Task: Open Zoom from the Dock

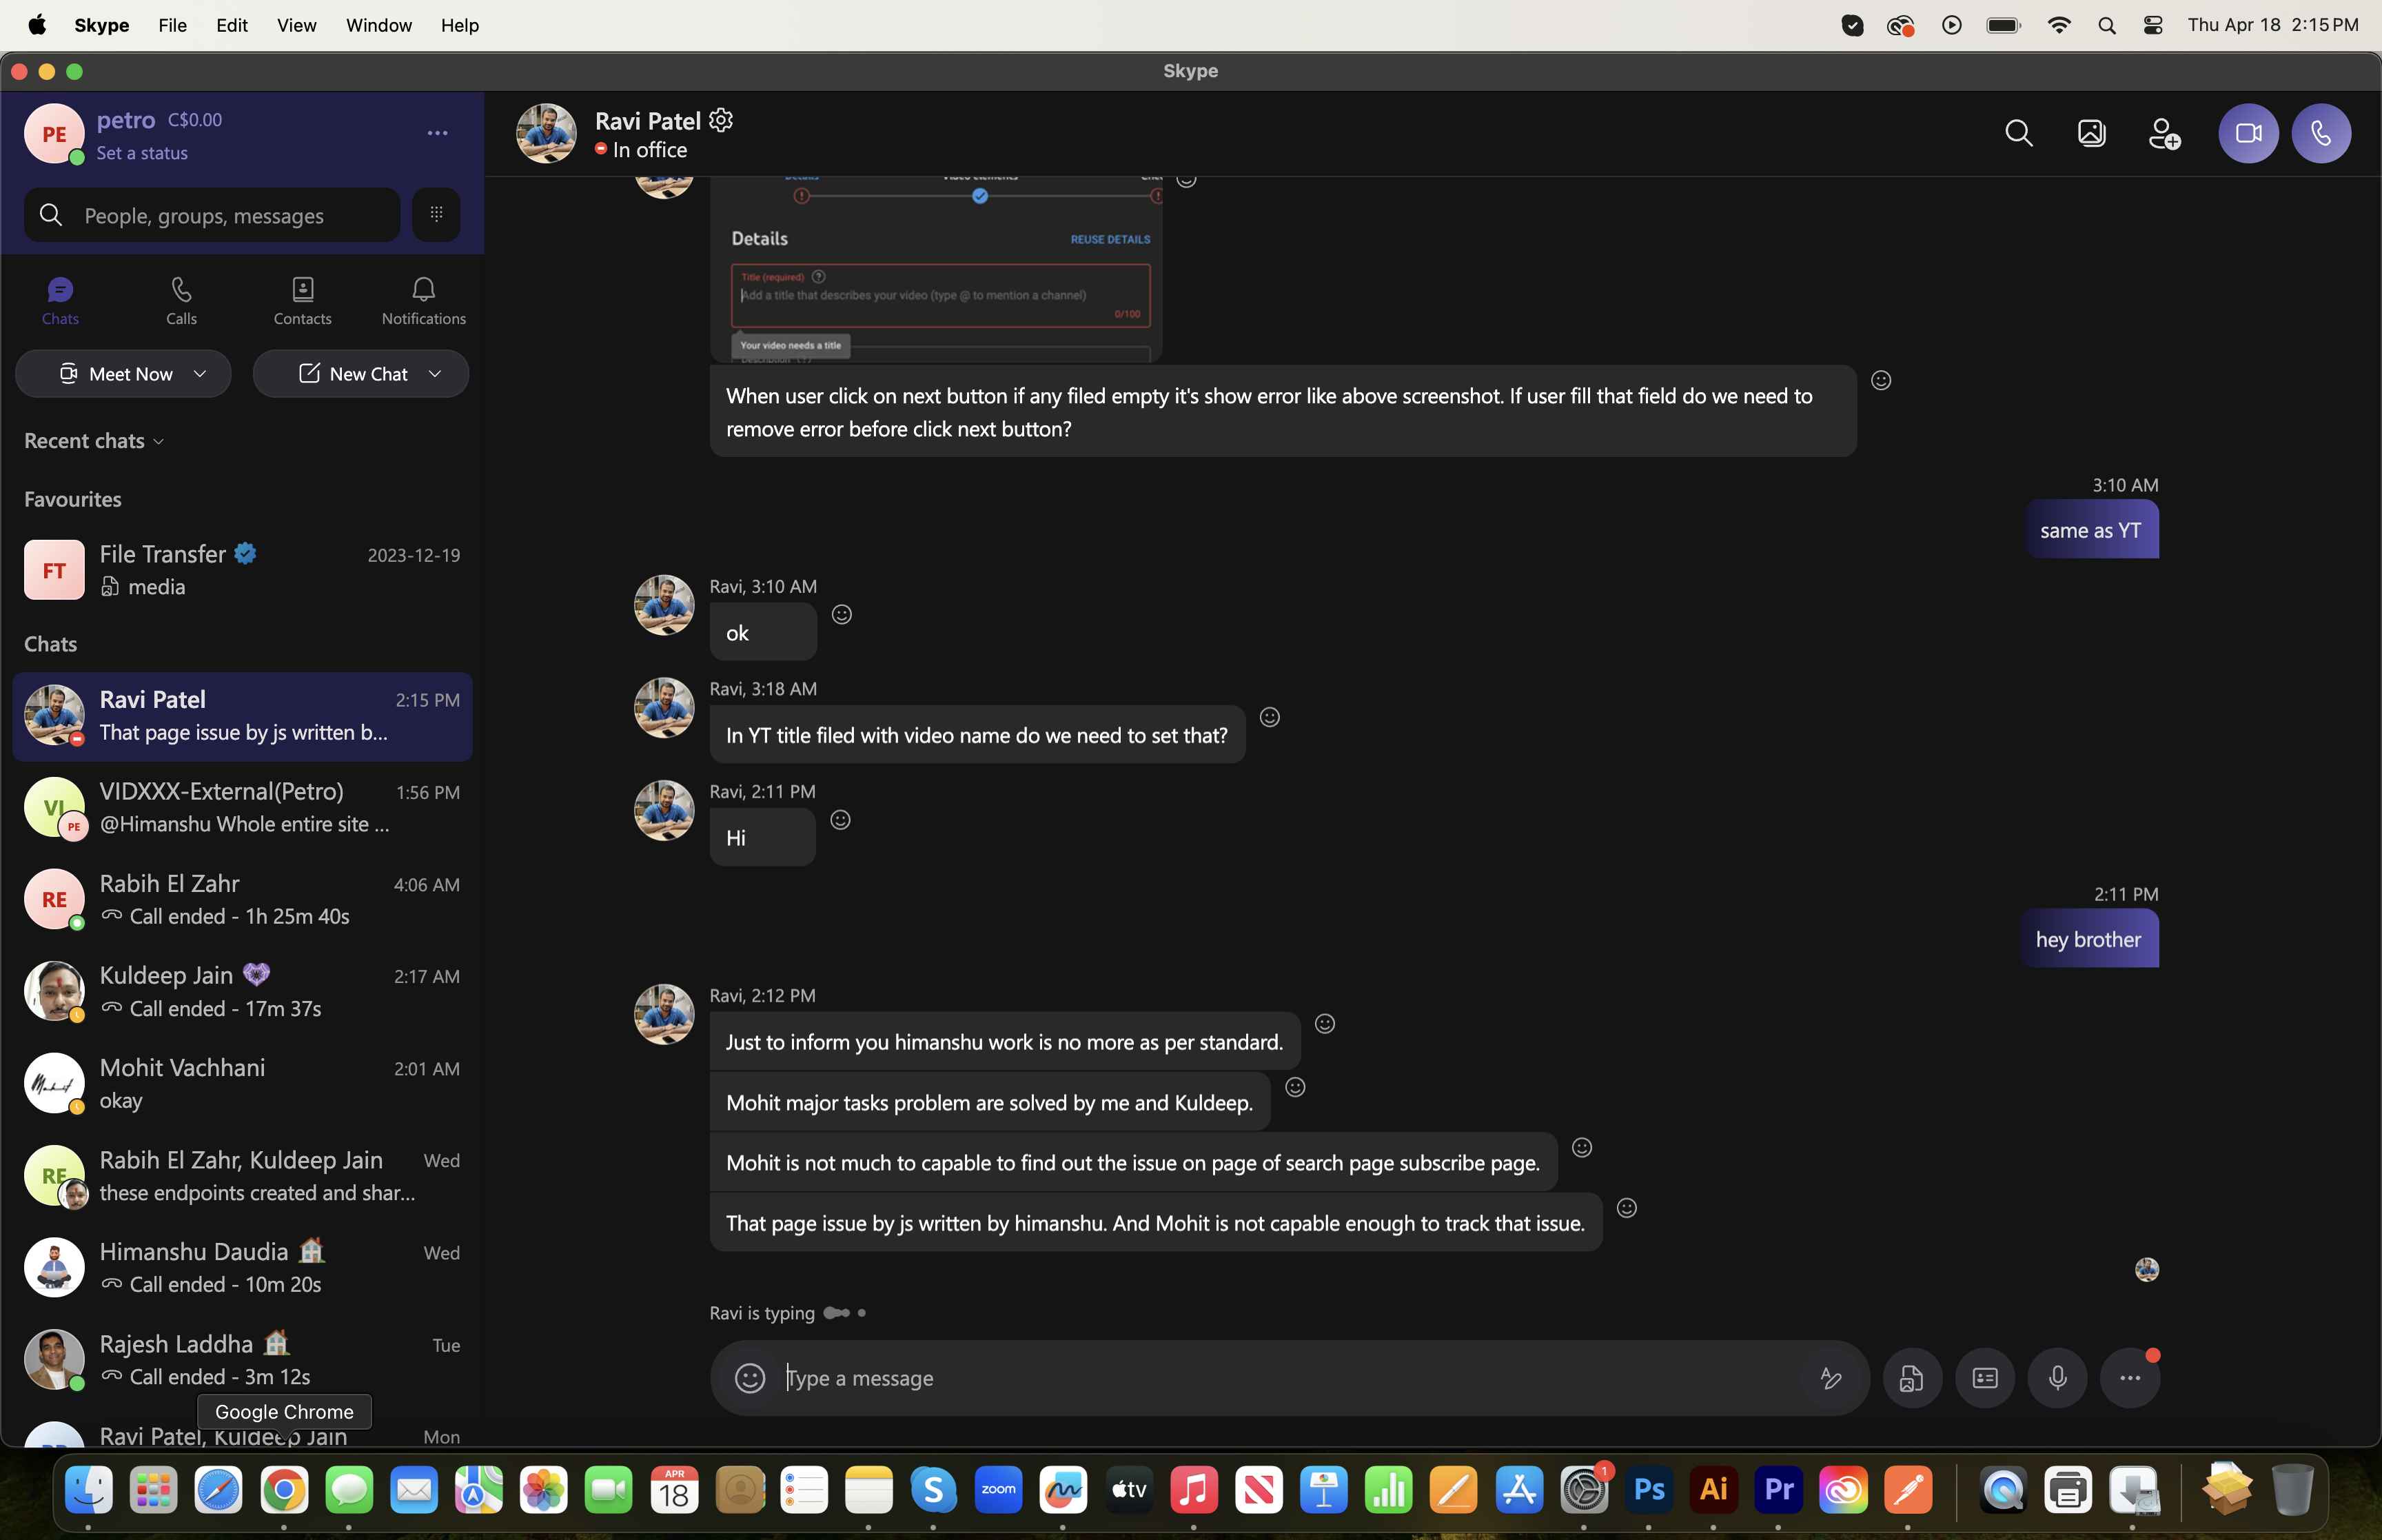Action: click(997, 1490)
